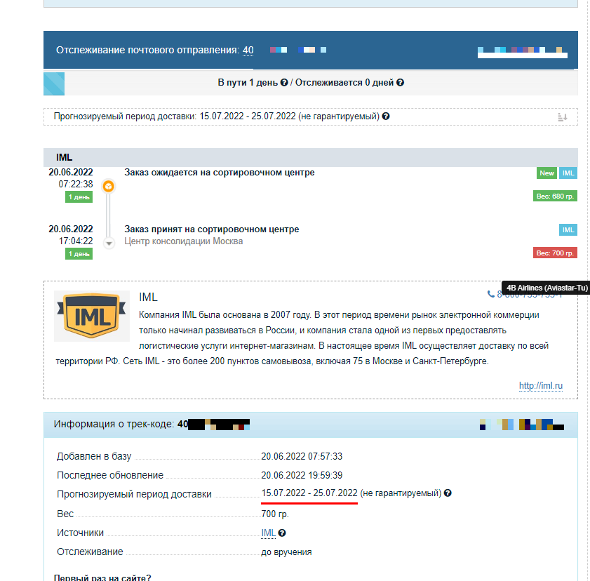This screenshot has width=590, height=581.
Task: Click 'до вручения' tracking value
Action: click(286, 552)
